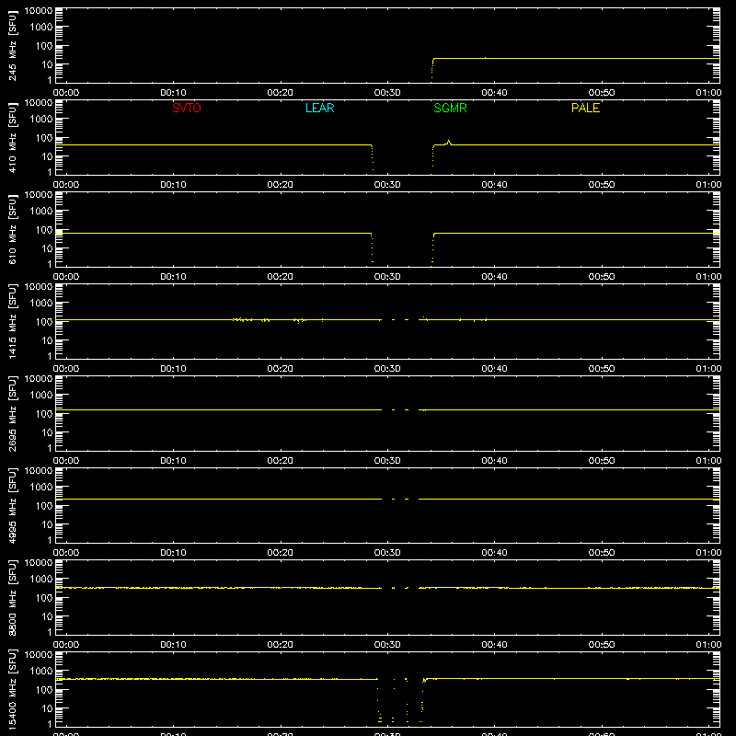Click the 1000 tick on 2695 MHz axis

pos(41,396)
